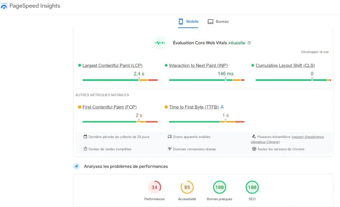This screenshot has width=340, height=207.
Task: Switch to the Bureau tab
Action: [x=218, y=21]
